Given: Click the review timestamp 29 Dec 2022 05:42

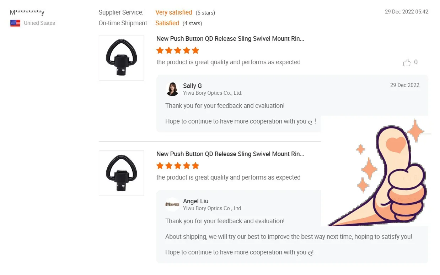Looking at the screenshot, I should coord(406,12).
